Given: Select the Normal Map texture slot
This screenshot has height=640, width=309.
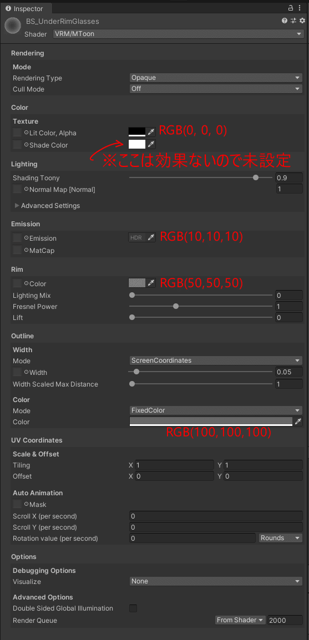Looking at the screenshot, I should tap(17, 189).
